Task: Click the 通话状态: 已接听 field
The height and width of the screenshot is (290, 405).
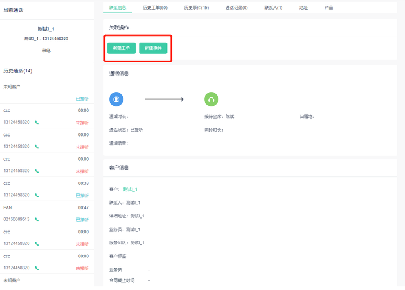Action: (x=126, y=130)
